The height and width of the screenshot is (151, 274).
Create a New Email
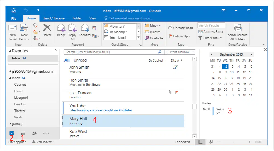(x=13, y=33)
